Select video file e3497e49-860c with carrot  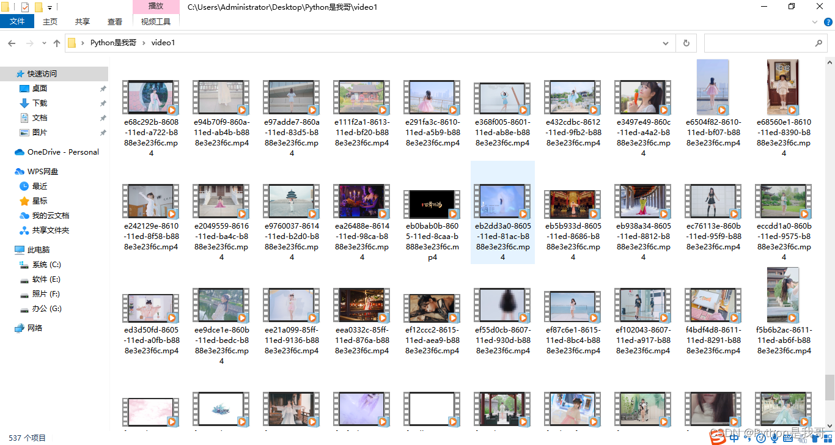(x=643, y=109)
